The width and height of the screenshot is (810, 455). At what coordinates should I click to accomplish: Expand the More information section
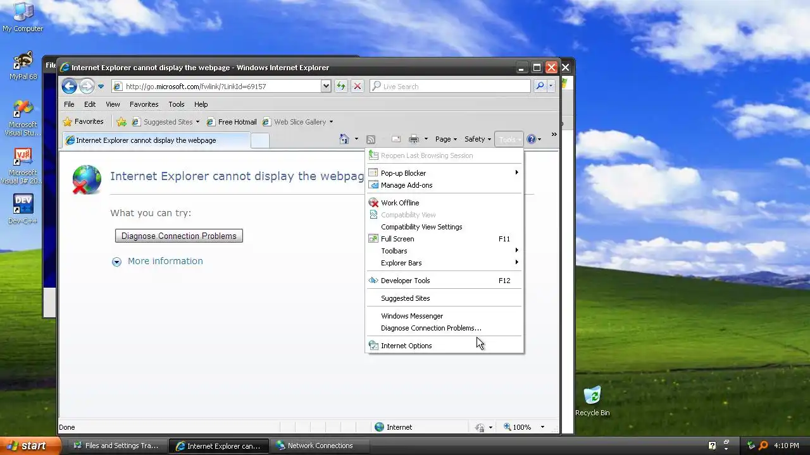tap(158, 261)
